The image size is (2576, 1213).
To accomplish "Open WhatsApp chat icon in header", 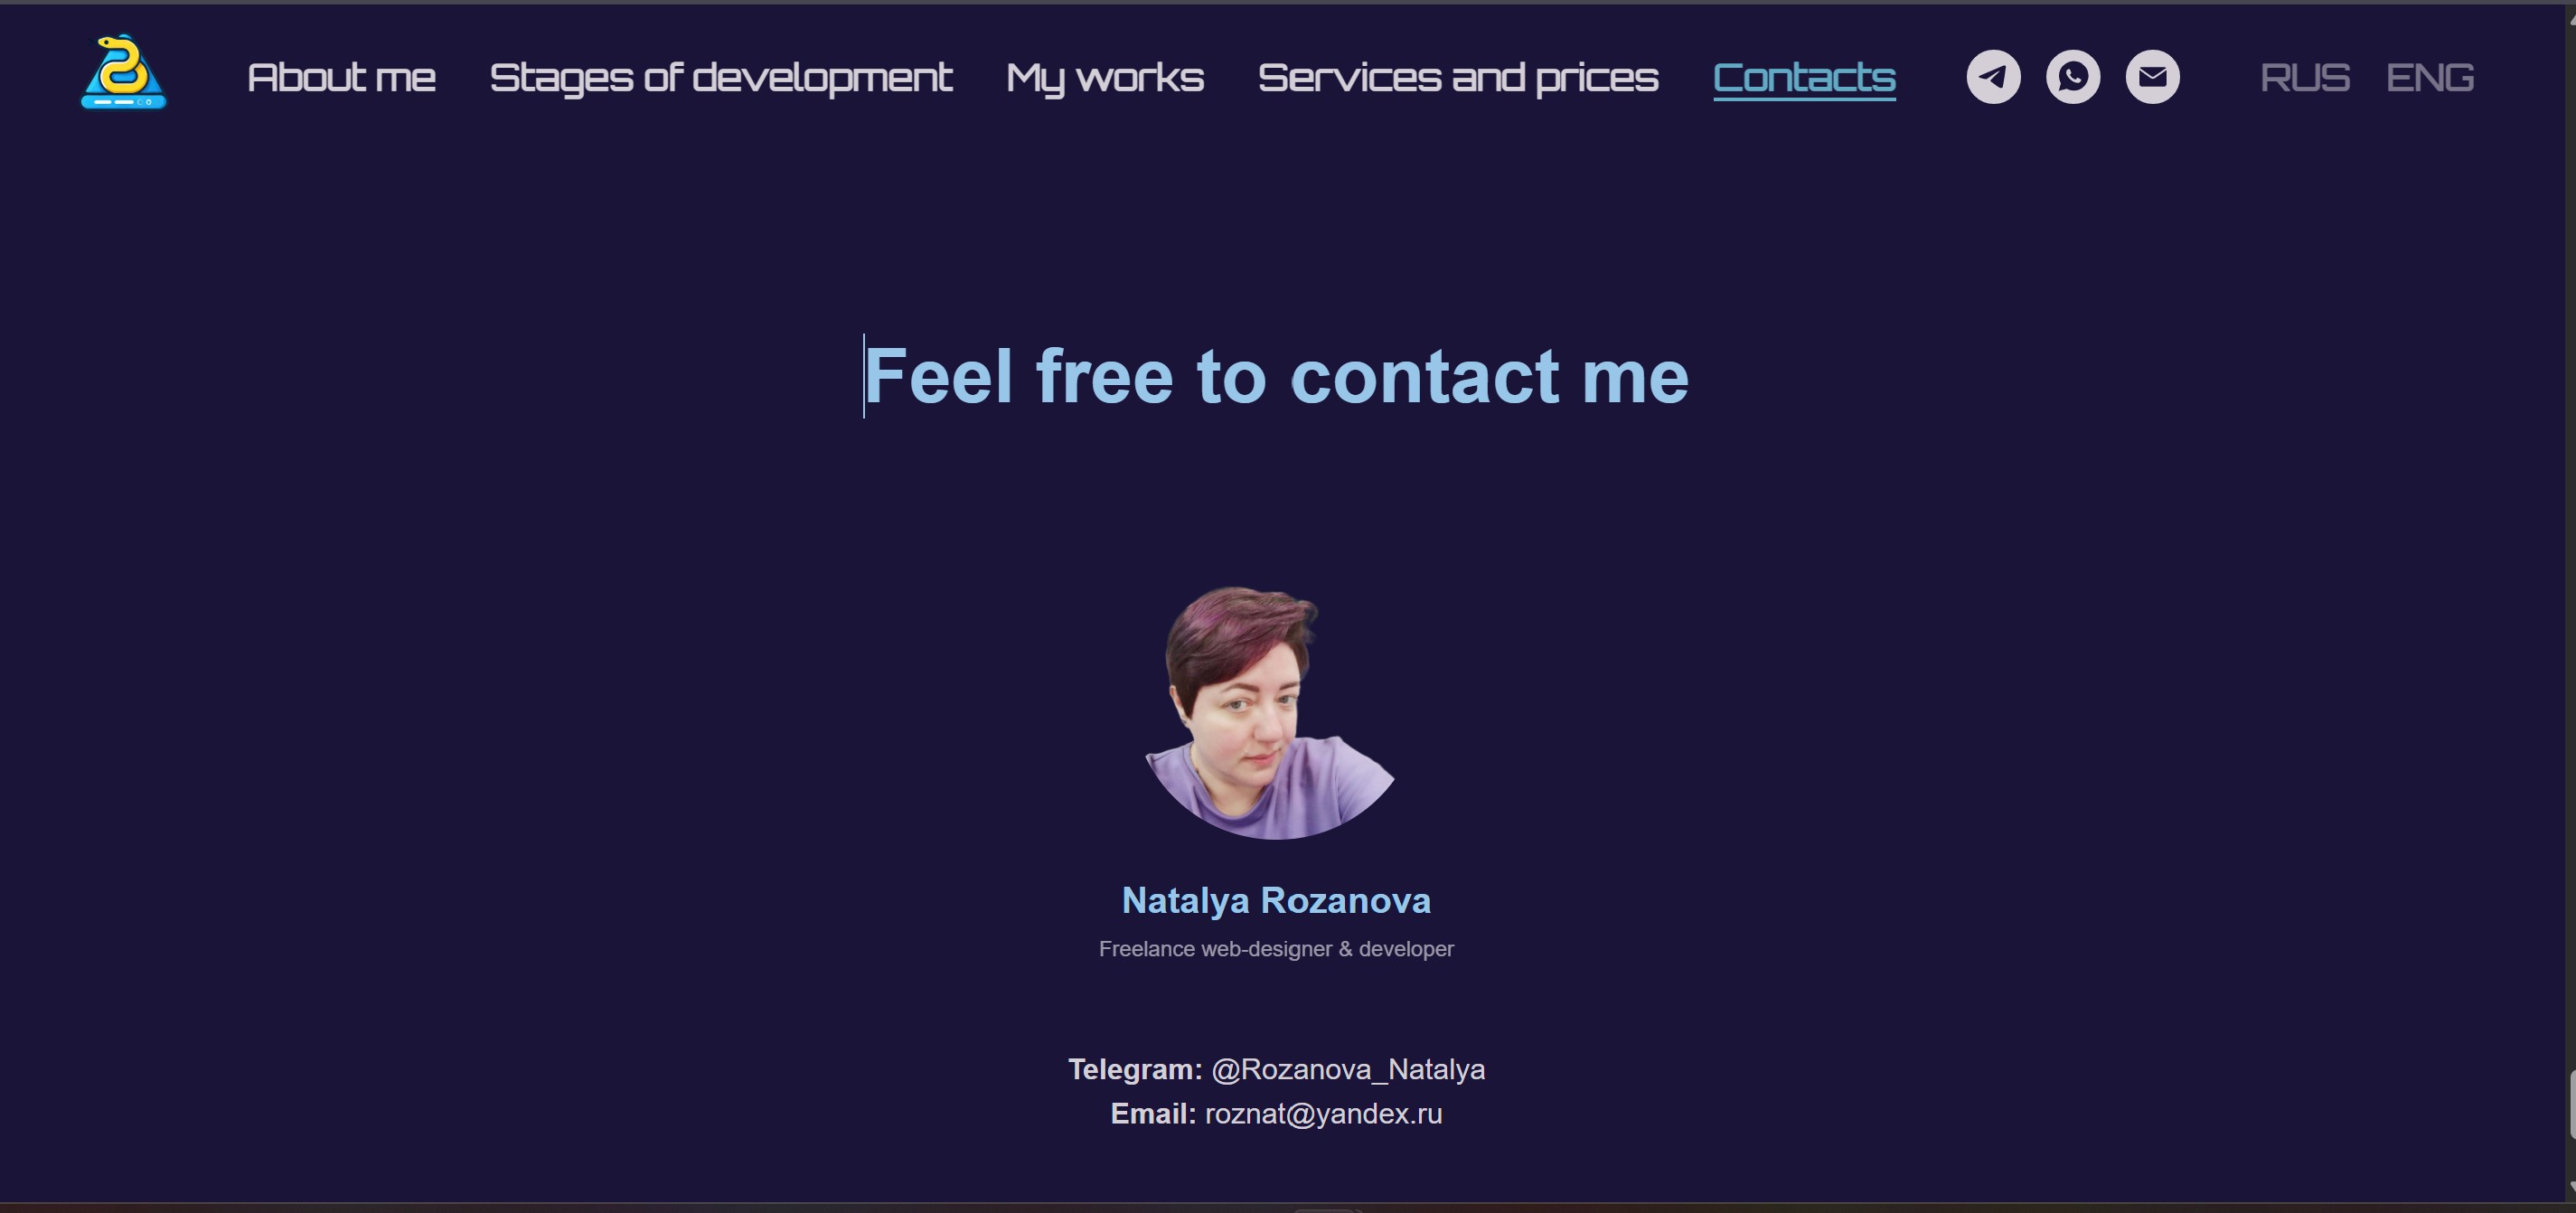I will [x=2073, y=77].
